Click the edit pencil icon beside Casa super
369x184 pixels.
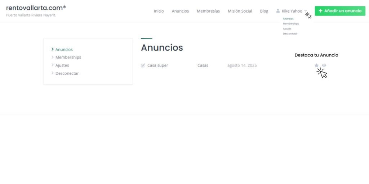click(143, 65)
